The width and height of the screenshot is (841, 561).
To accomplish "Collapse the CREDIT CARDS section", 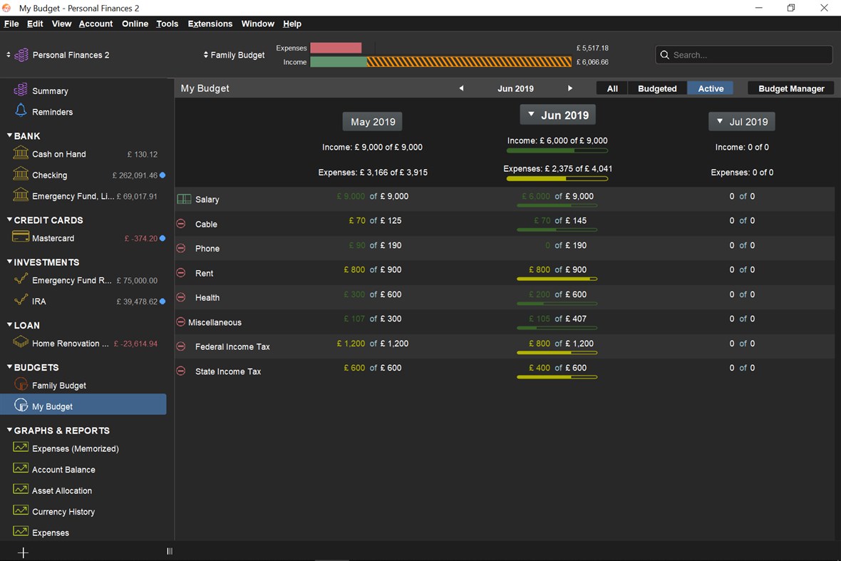I will tap(10, 220).
